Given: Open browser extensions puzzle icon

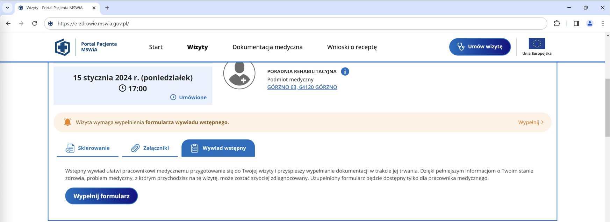Looking at the screenshot, I should [557, 24].
